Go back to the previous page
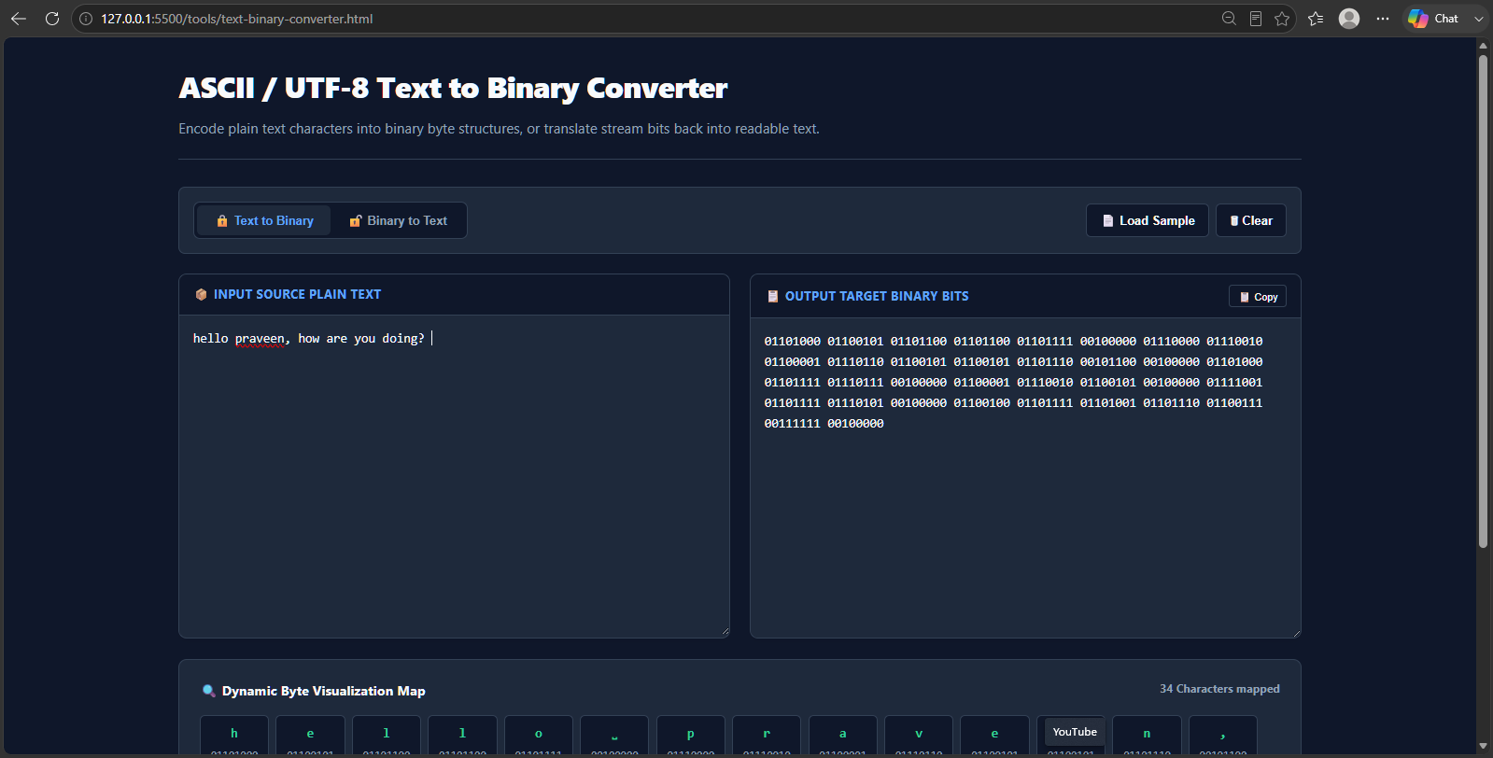 click(x=19, y=19)
